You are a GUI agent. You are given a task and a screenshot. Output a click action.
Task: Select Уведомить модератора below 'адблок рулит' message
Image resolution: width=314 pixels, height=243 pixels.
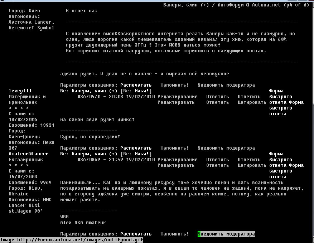226,85
